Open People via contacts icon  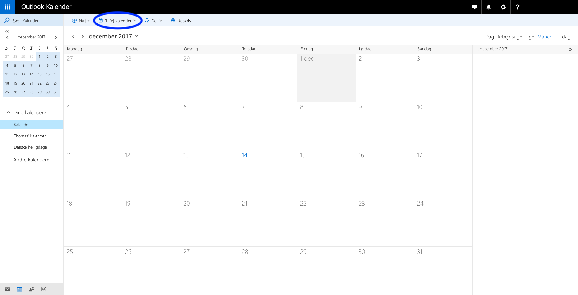[x=32, y=289]
